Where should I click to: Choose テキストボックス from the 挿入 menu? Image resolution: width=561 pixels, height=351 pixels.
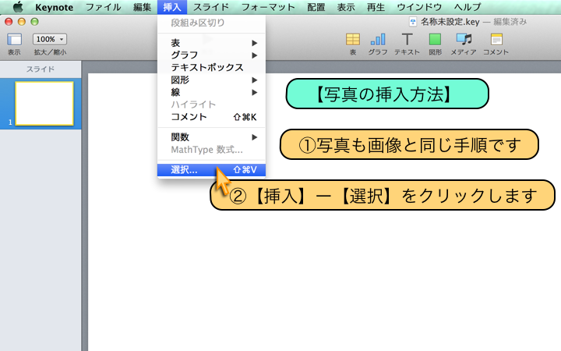(211, 67)
